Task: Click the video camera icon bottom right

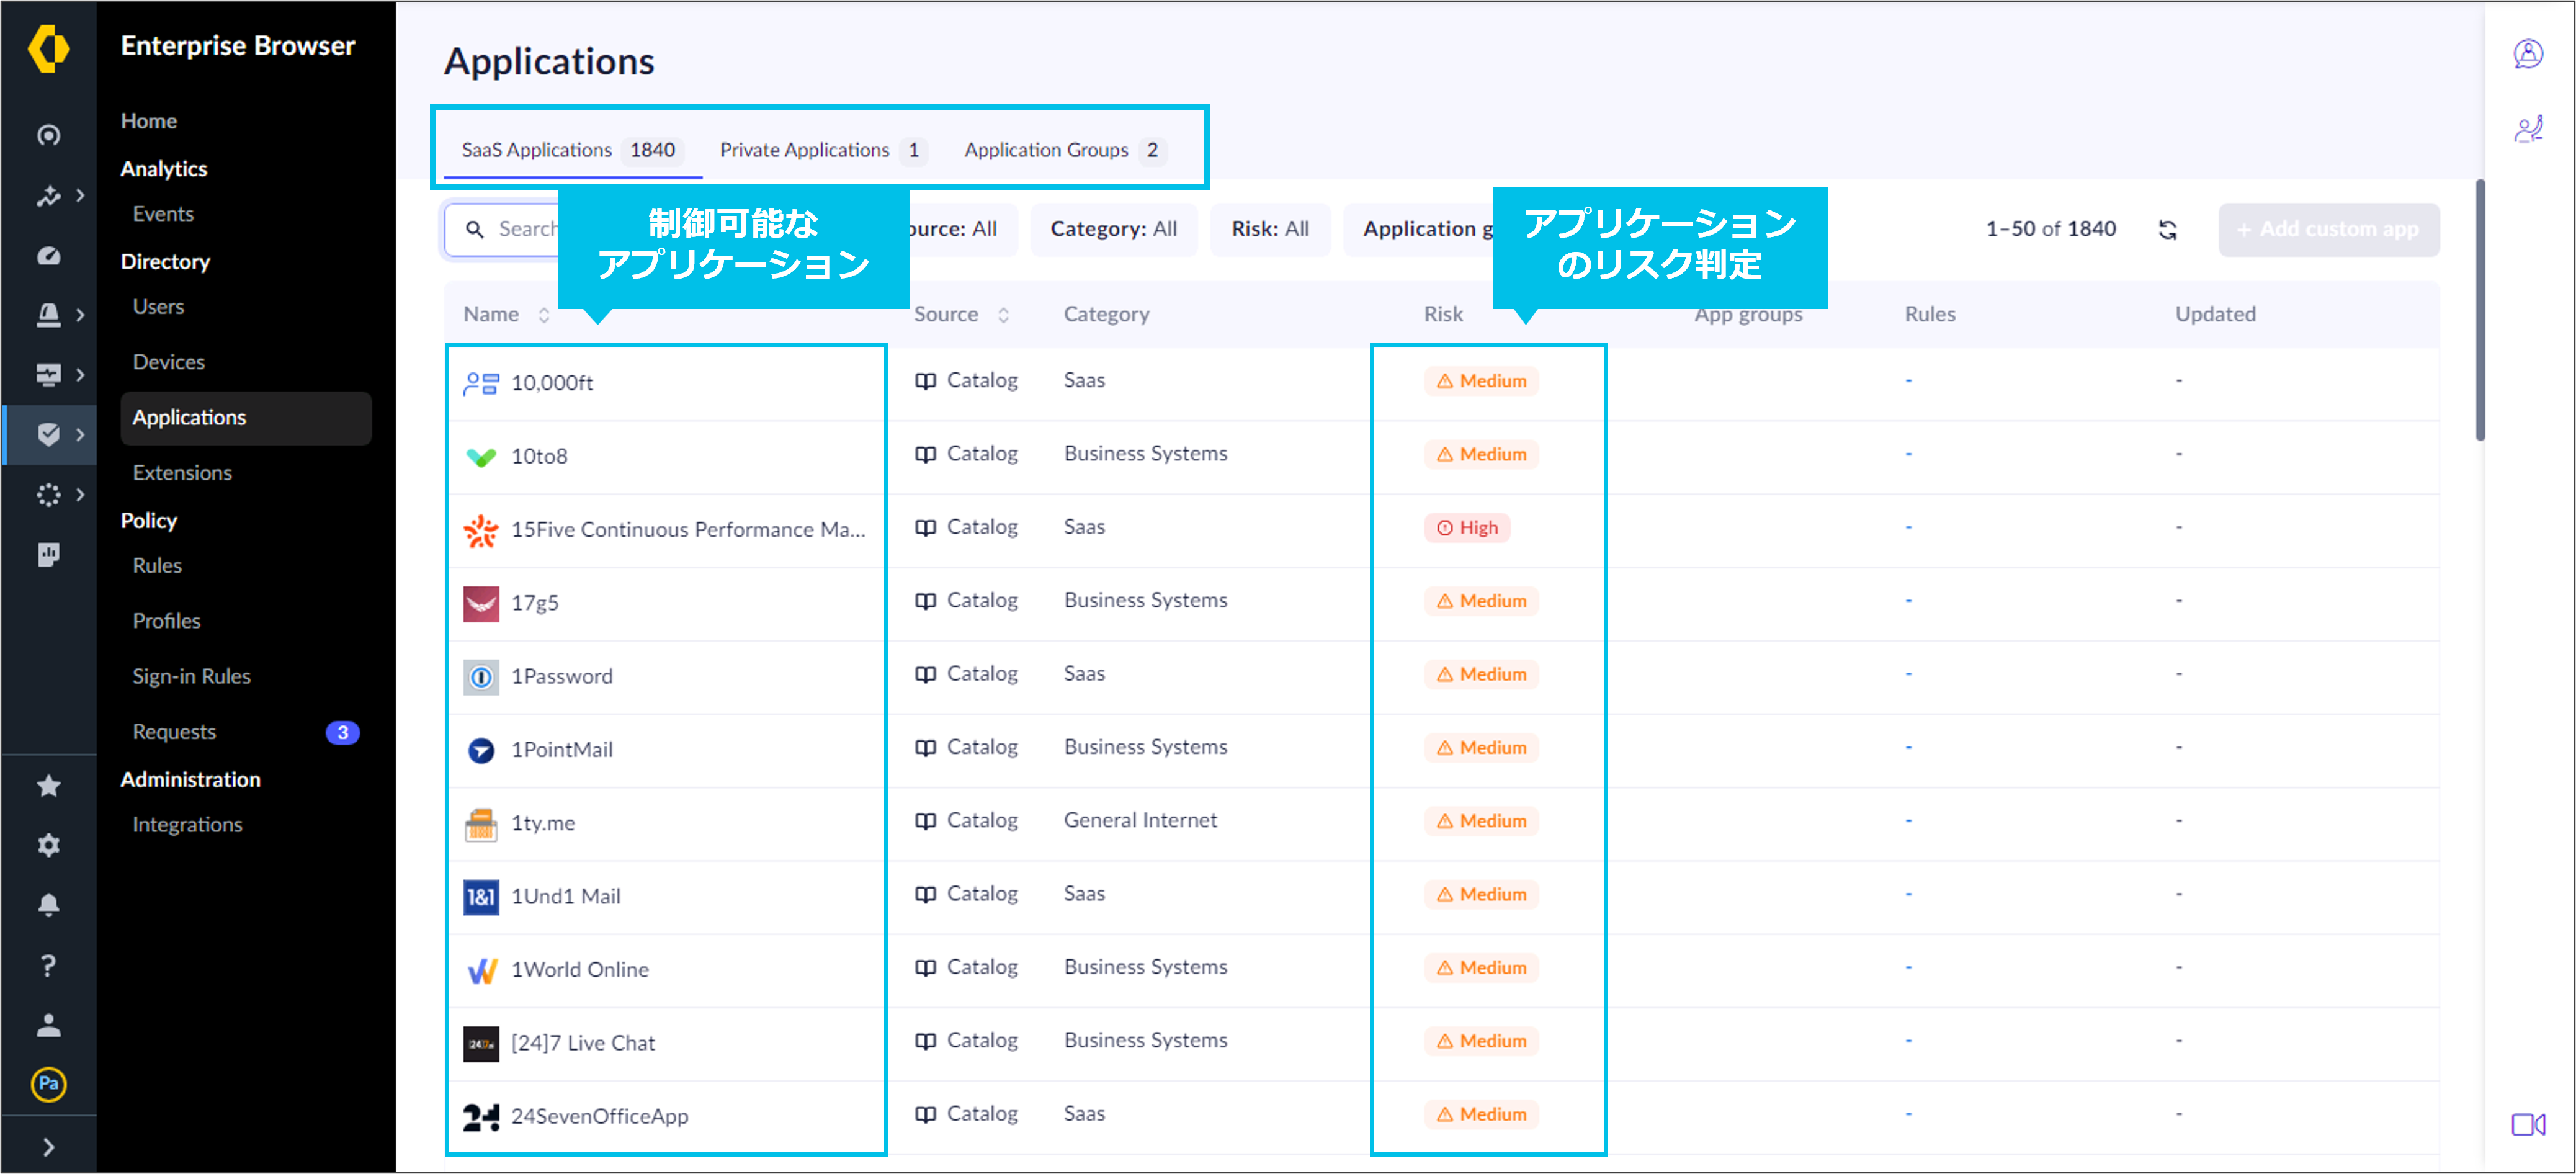Action: (2528, 1125)
